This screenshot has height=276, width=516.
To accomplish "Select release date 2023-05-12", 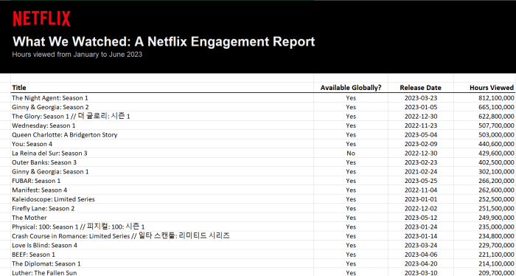I will pos(421,218).
